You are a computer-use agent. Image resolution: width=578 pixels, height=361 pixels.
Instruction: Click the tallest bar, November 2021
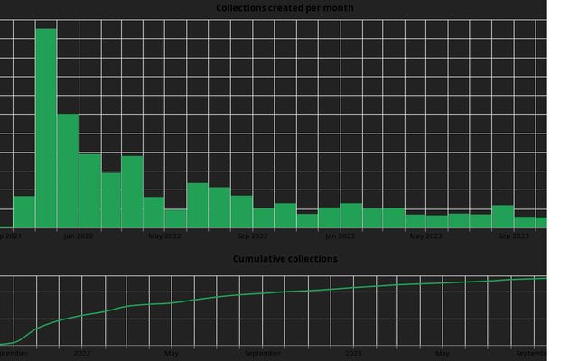(x=46, y=128)
